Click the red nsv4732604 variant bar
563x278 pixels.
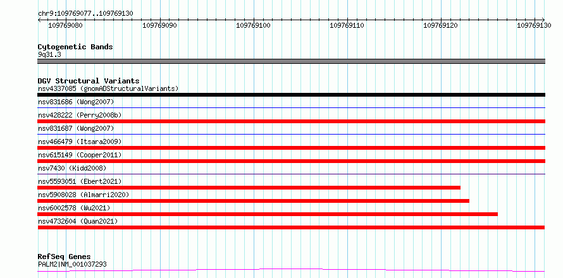pos(291,227)
